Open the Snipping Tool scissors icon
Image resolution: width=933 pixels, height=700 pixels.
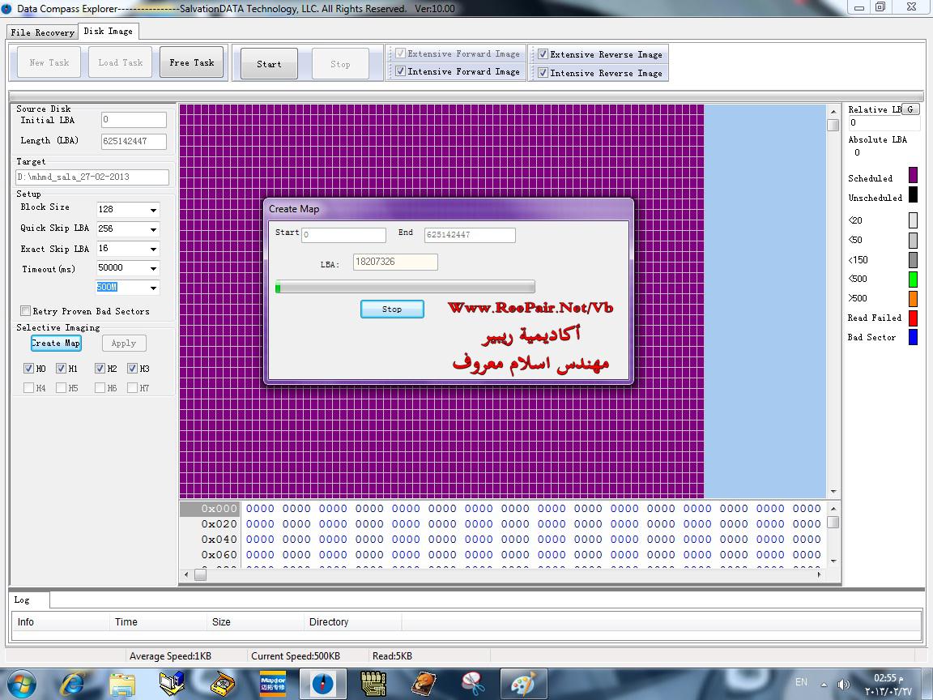[x=473, y=683]
